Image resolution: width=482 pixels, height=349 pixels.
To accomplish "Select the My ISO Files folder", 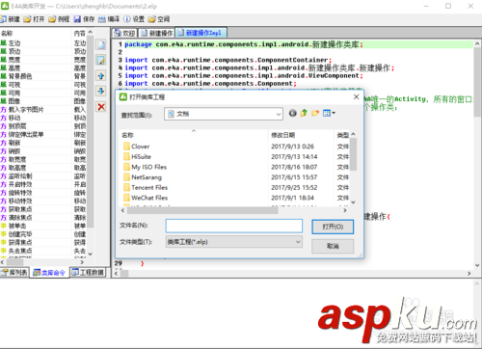I will click(145, 167).
